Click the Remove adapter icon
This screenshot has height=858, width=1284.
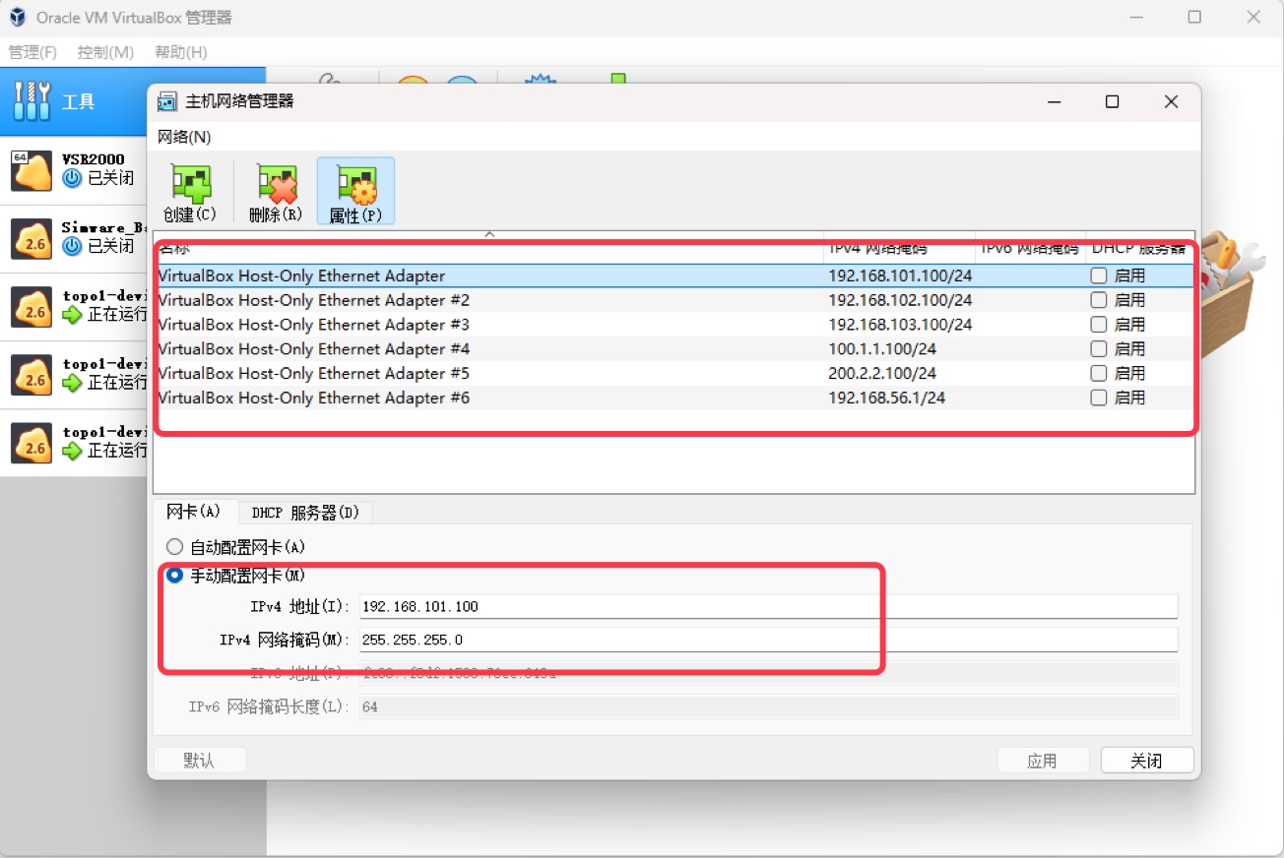(276, 183)
